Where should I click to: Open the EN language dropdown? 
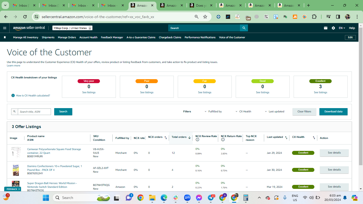coord(342,28)
